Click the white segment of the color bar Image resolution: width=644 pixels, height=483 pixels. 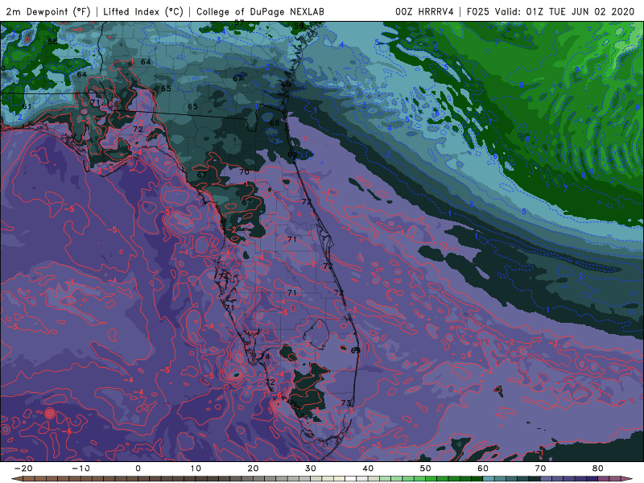[x=351, y=479]
